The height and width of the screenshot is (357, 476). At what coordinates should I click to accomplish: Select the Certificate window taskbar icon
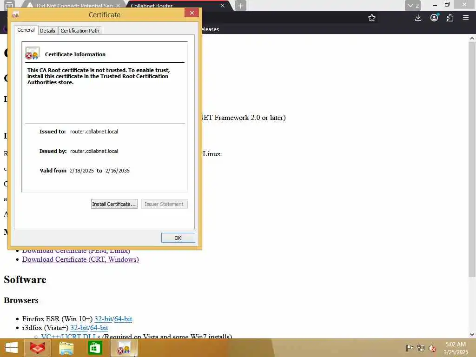click(x=124, y=348)
